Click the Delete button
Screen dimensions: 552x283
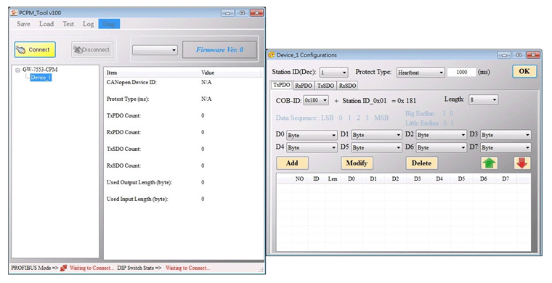(421, 163)
